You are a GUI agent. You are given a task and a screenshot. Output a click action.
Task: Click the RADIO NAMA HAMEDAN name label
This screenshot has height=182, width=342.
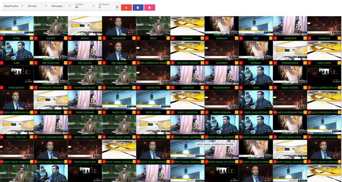[51, 162]
